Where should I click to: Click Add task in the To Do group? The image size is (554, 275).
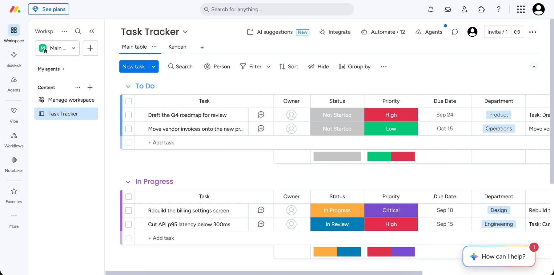tap(161, 143)
